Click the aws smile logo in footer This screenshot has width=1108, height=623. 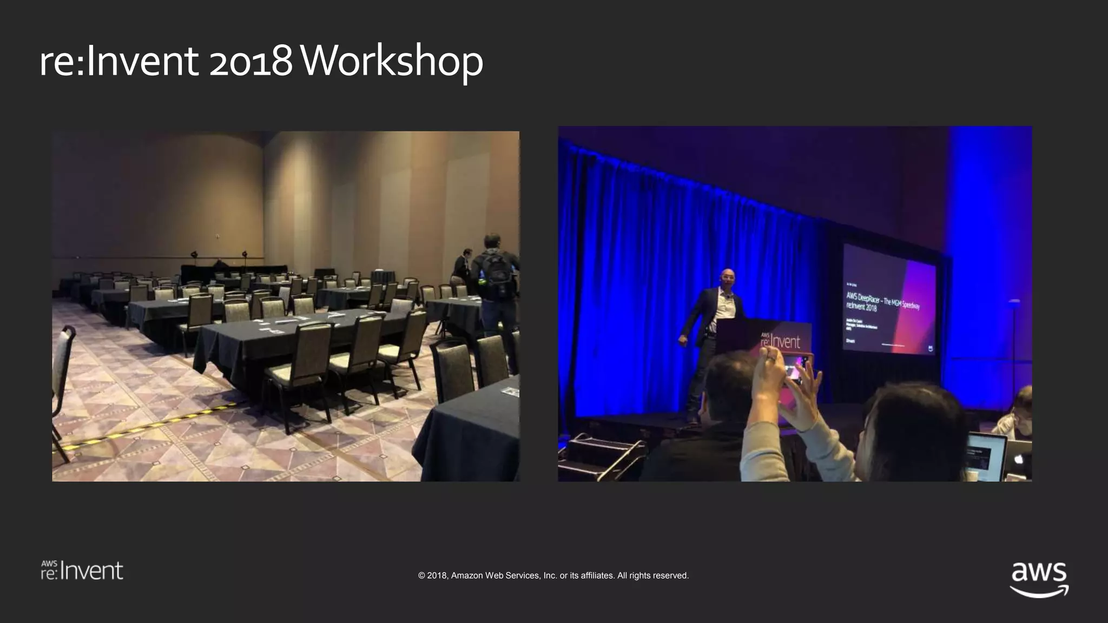coord(1039,579)
